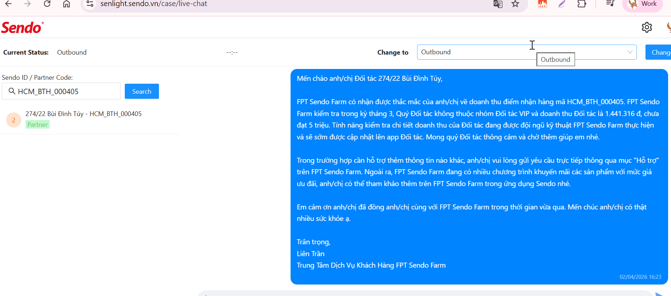Click the closing line Trân trọng
The height and width of the screenshot is (296, 671).
(x=314, y=242)
